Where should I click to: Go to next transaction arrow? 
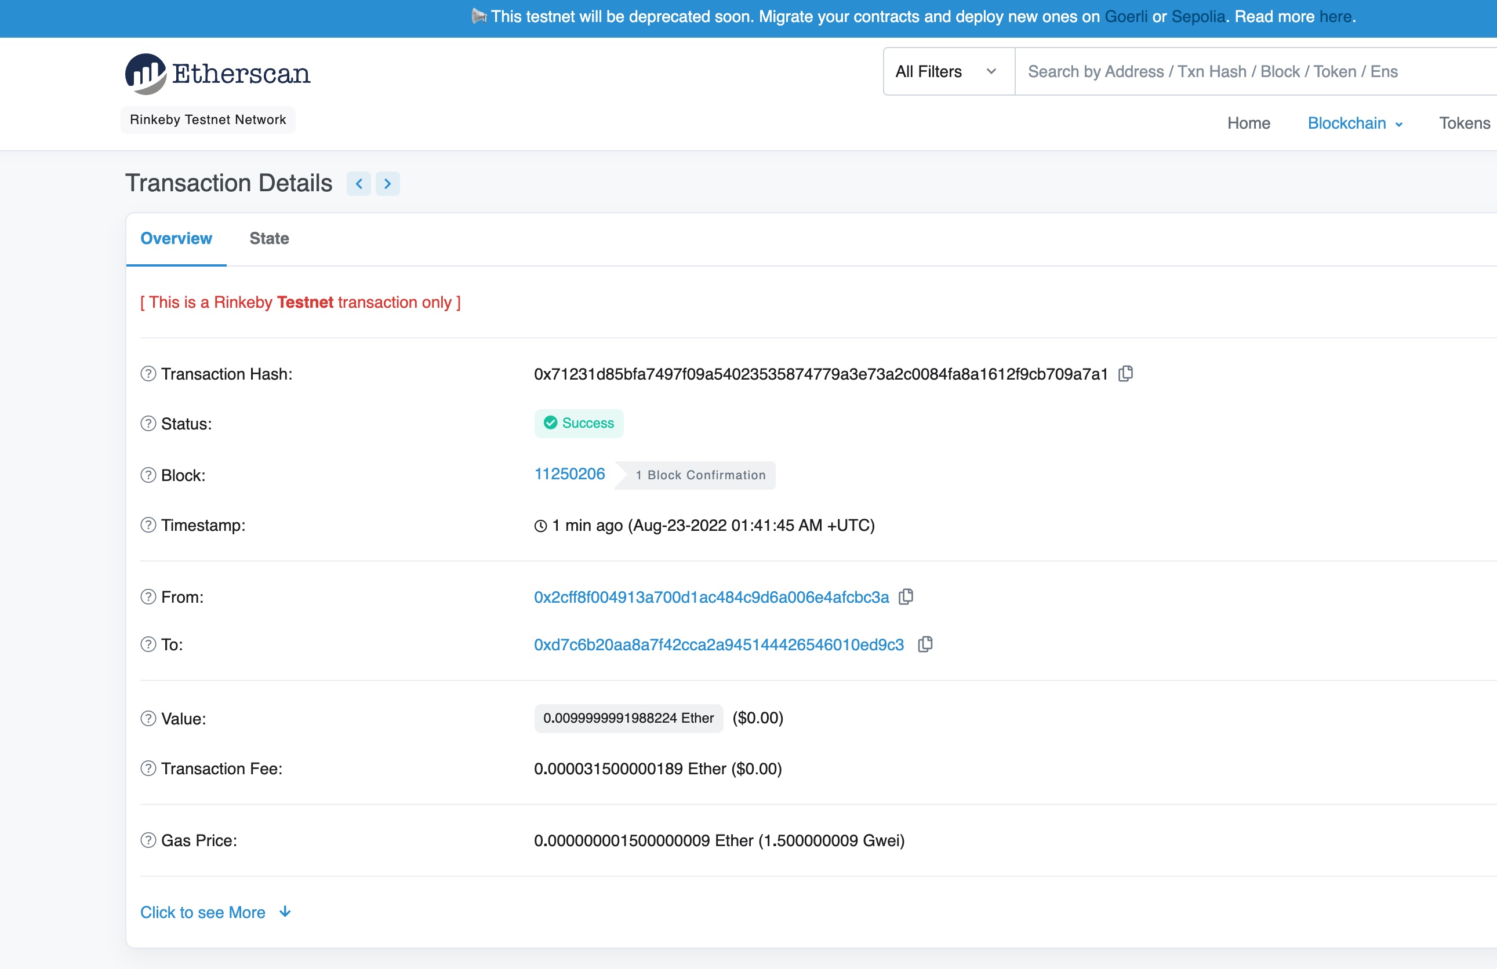click(387, 184)
